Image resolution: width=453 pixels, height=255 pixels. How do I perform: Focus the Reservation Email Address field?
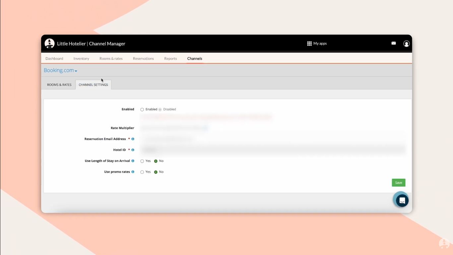point(273,139)
